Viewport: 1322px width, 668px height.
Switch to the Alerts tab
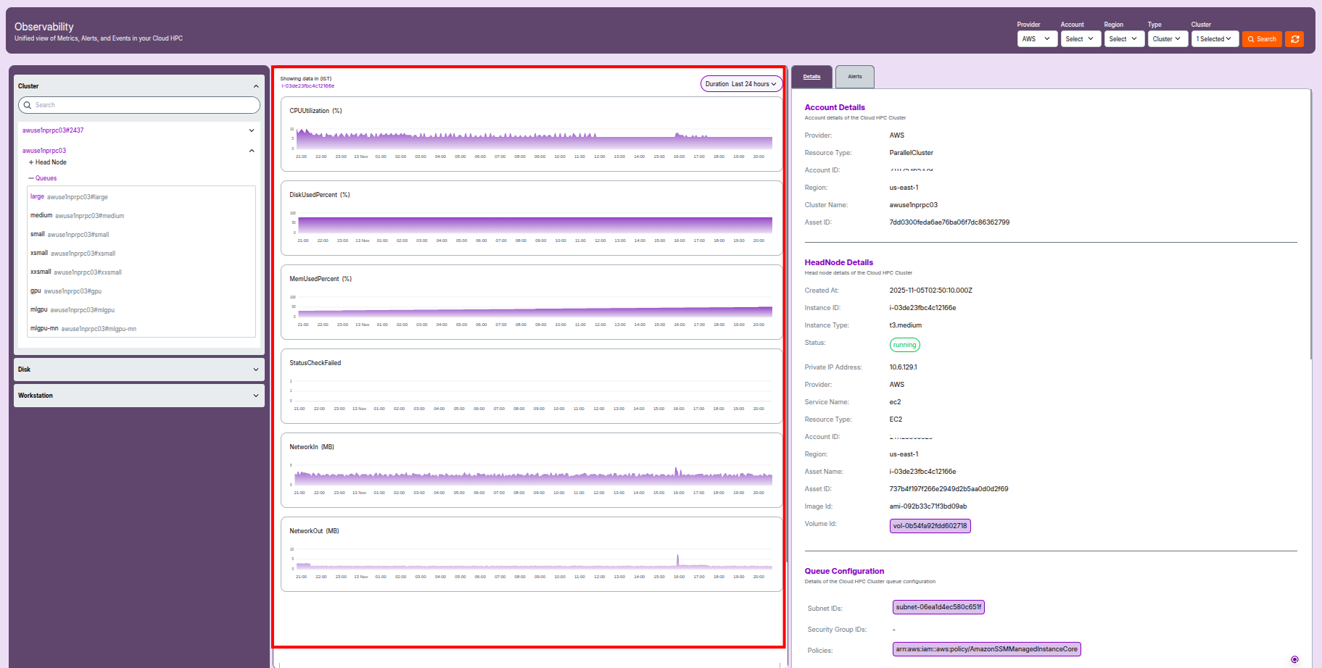855,77
